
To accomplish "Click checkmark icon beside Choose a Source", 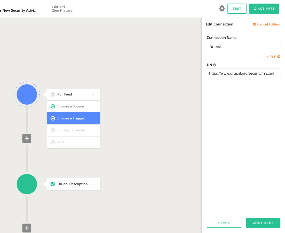I will [x=53, y=106].
